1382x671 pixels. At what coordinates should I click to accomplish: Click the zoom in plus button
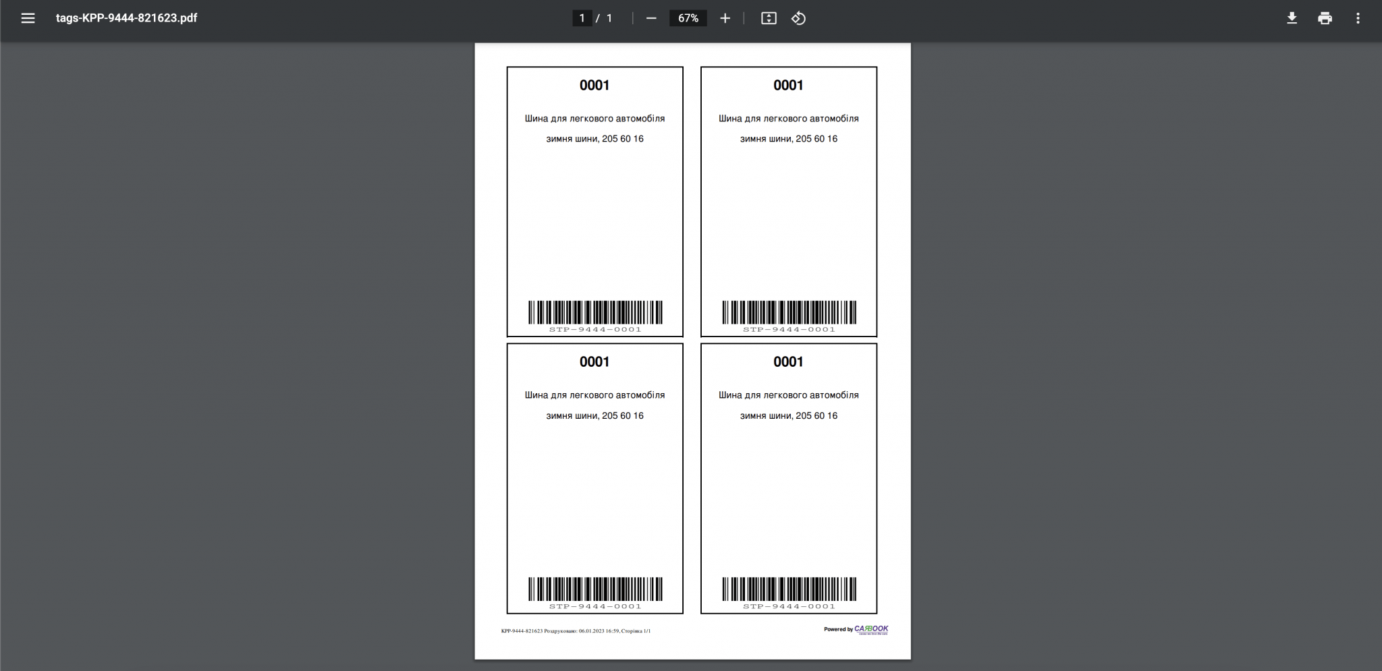pos(725,18)
